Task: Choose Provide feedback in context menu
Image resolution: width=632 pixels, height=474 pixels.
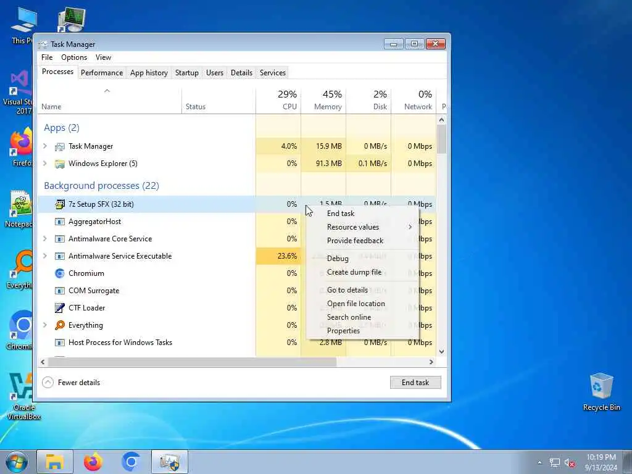Action: [x=362, y=241]
